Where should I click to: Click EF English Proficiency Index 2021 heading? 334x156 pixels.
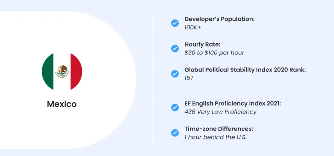[233, 104]
